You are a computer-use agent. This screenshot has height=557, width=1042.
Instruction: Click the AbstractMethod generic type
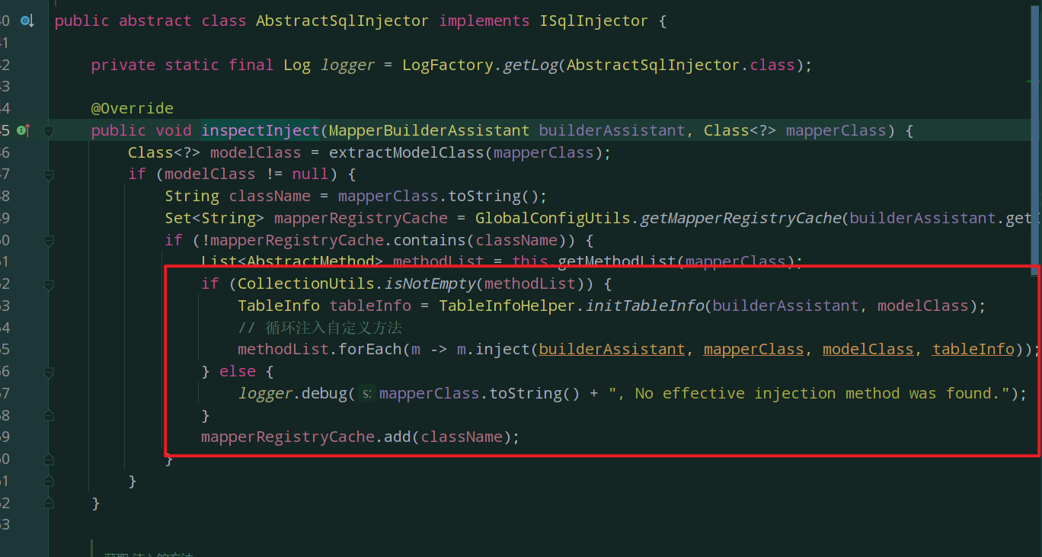click(311, 262)
